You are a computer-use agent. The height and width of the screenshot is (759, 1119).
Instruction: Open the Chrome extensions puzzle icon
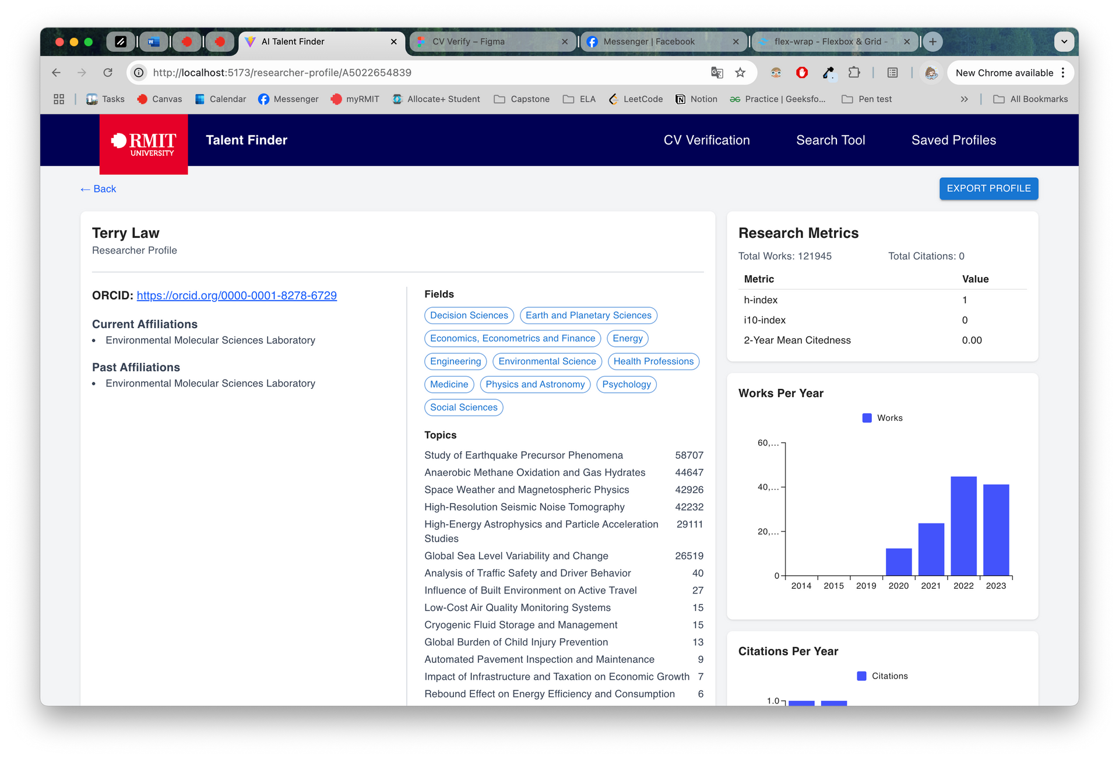click(854, 73)
